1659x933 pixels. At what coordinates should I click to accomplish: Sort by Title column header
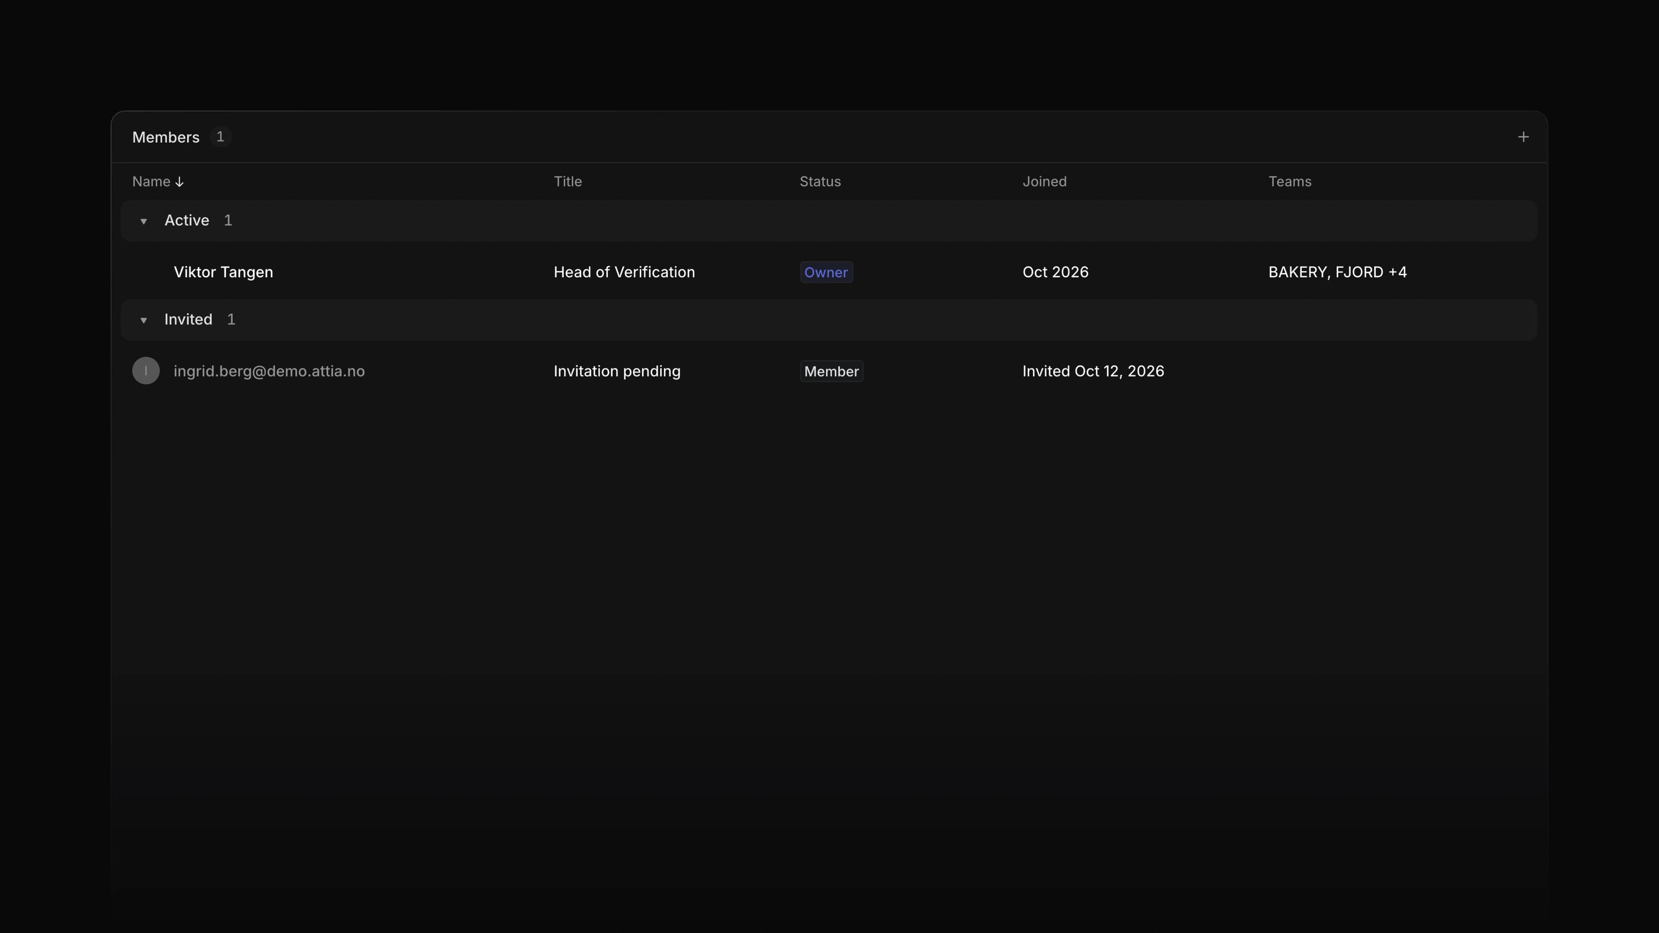[567, 181]
